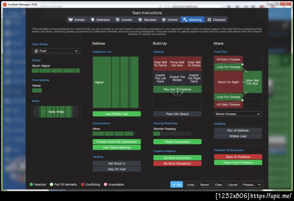Select Exploit The Left Flank
Image resolution: width=294 pixels, height=201 pixels.
[160, 78]
